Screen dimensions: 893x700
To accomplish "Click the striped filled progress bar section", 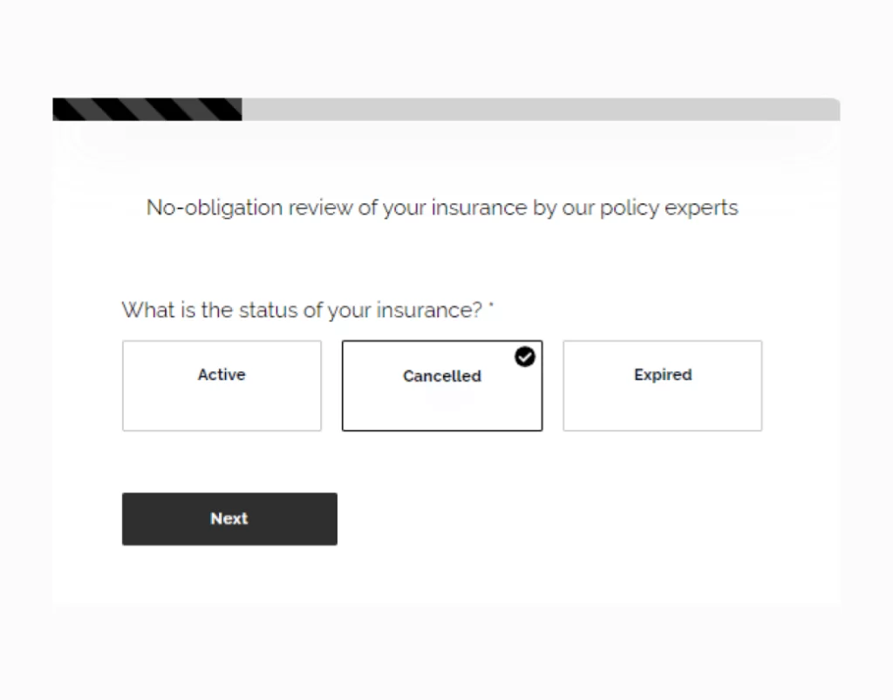I will point(147,109).
